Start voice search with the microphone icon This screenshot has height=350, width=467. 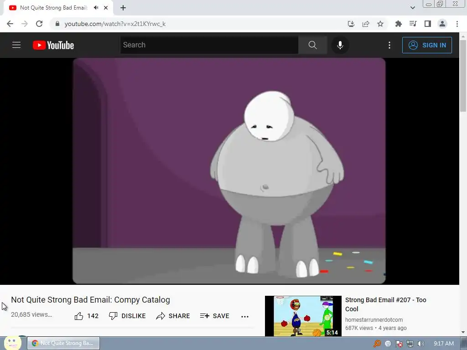click(340, 45)
